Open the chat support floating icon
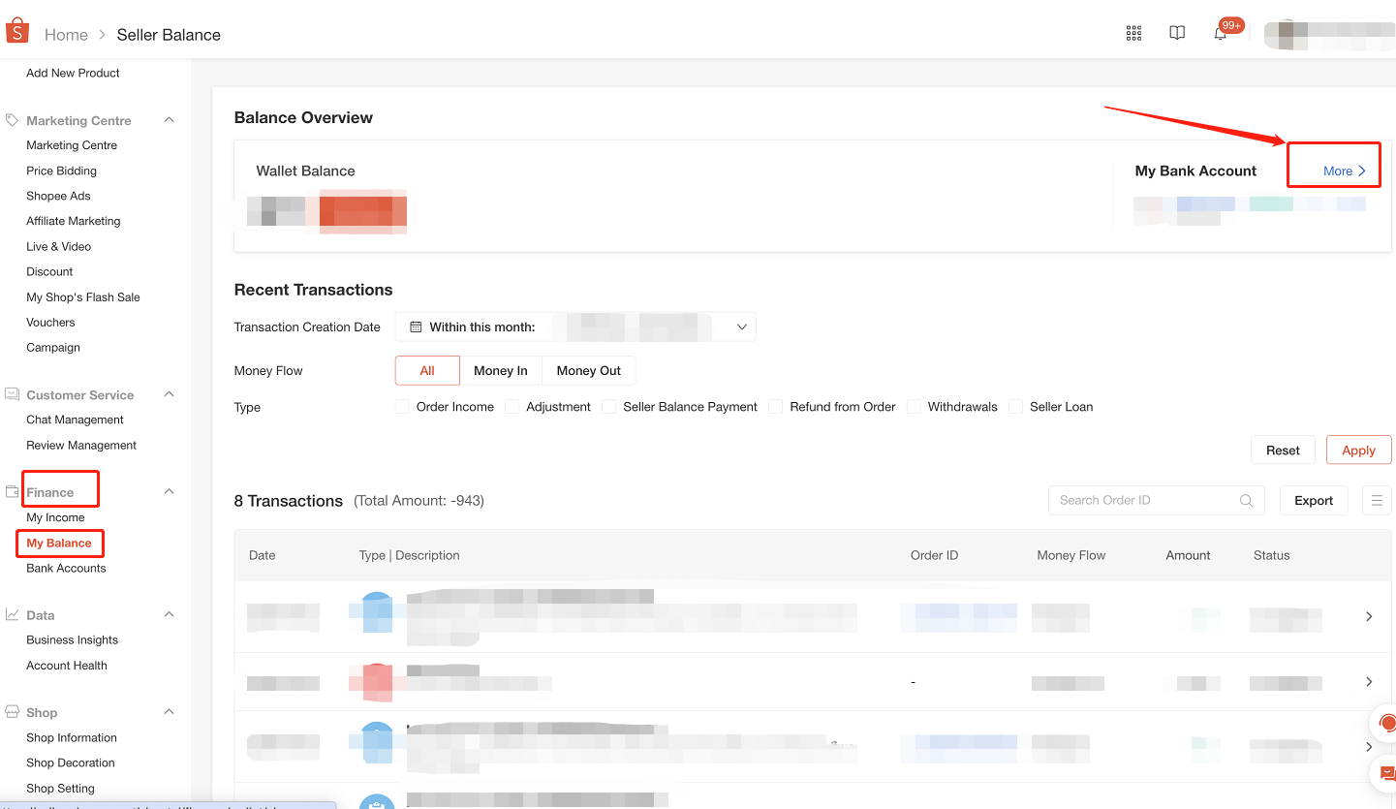Screen dimensions: 1396x809 (1386, 724)
